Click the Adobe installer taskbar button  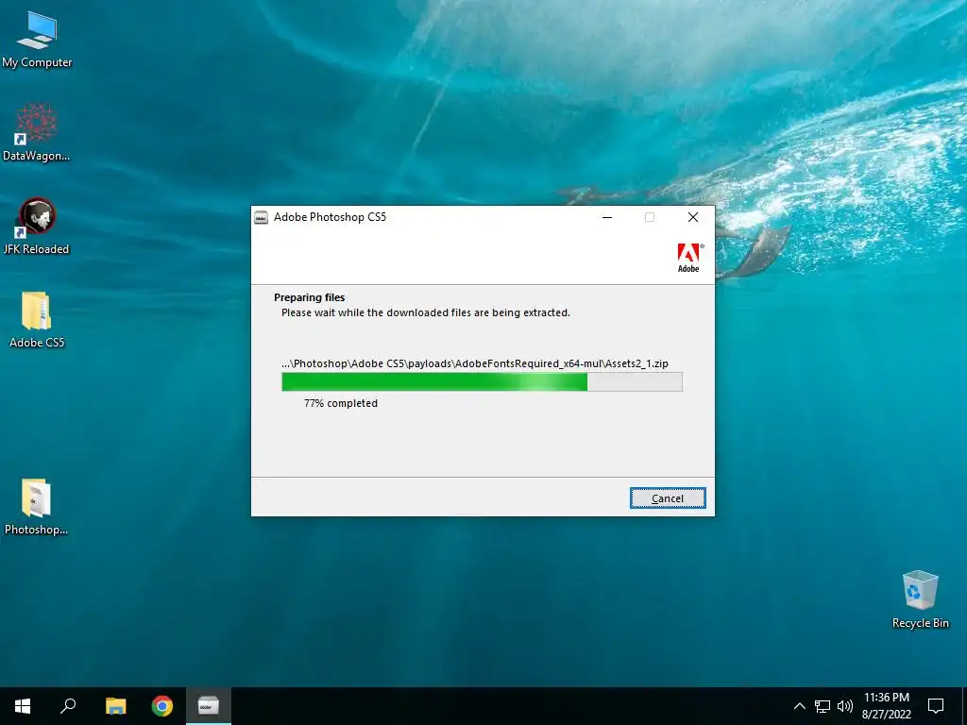(x=209, y=706)
